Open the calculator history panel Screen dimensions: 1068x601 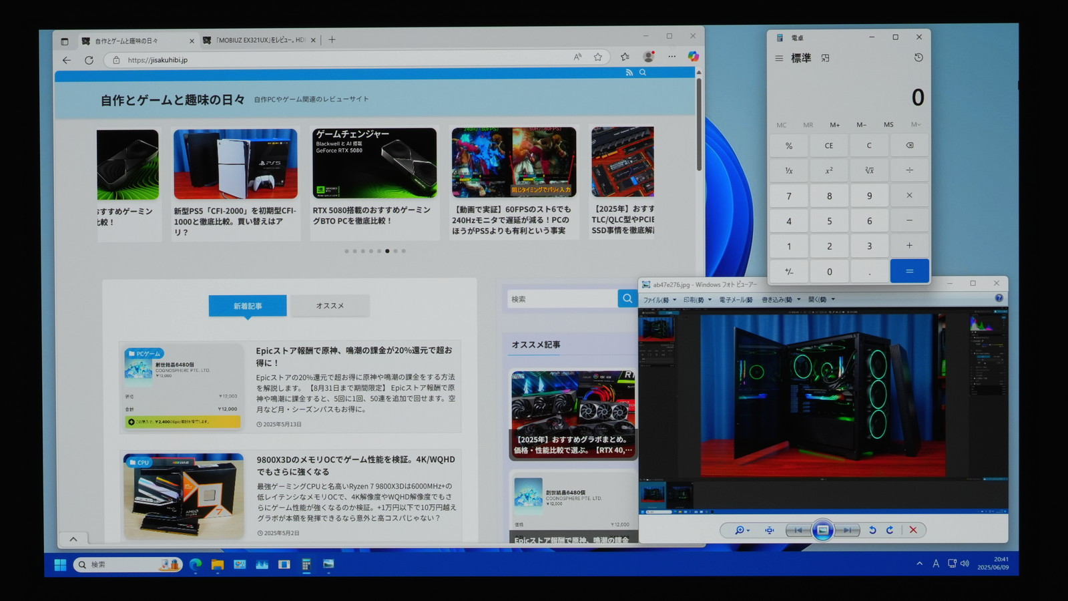pyautogui.click(x=918, y=58)
